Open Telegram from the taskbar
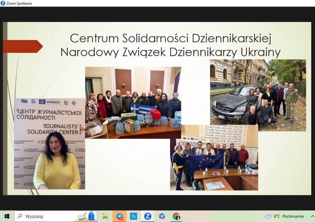 pyautogui.click(x=120, y=216)
